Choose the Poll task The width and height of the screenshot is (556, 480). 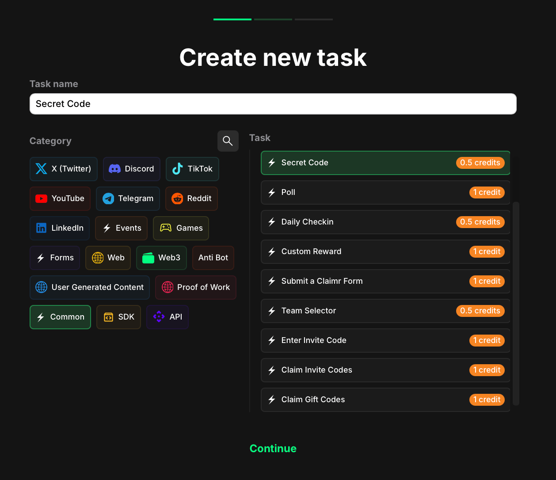385,192
